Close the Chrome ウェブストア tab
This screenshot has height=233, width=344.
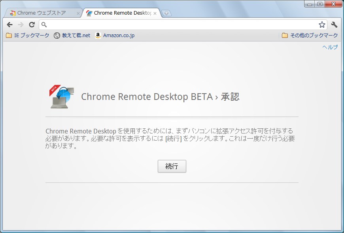(78, 13)
